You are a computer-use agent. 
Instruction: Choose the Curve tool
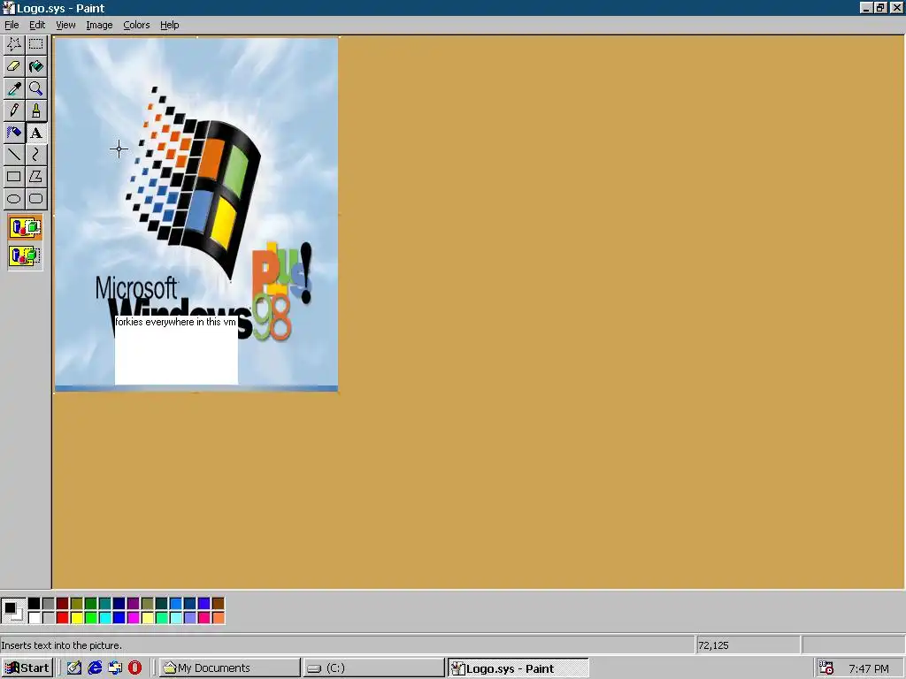(35, 155)
